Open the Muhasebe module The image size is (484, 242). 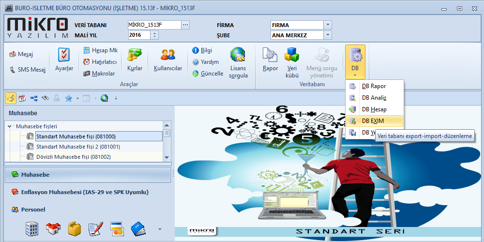[x=88, y=175]
